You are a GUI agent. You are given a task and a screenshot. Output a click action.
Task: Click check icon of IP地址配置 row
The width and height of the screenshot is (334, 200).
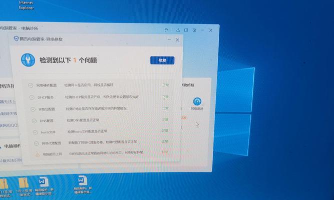tap(33, 109)
